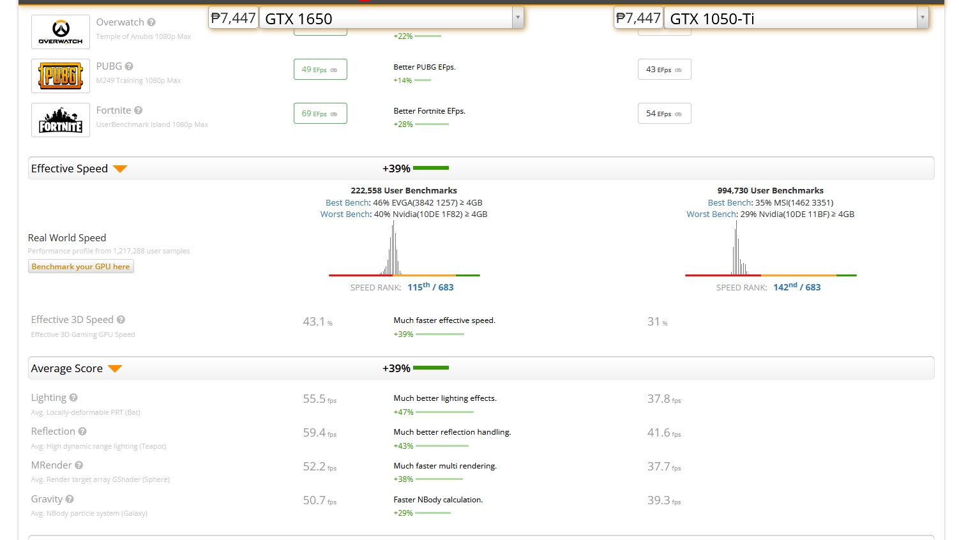Open help icon next to Overwatch
The width and height of the screenshot is (959, 540).
pos(151,22)
